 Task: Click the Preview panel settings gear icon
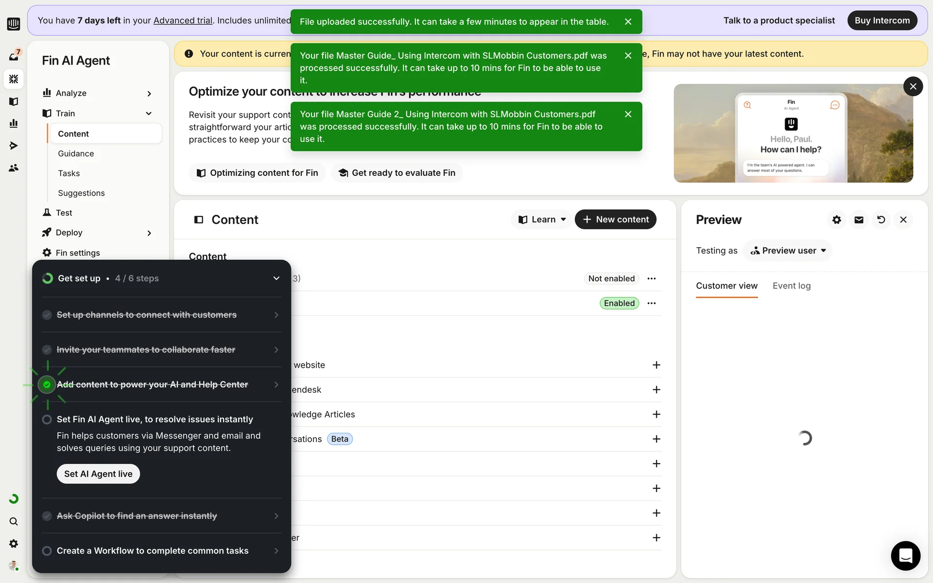[836, 220]
